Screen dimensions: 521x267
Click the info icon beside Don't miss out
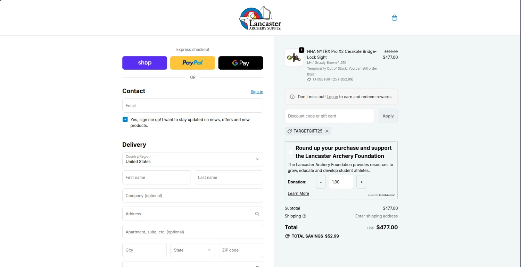point(292,97)
